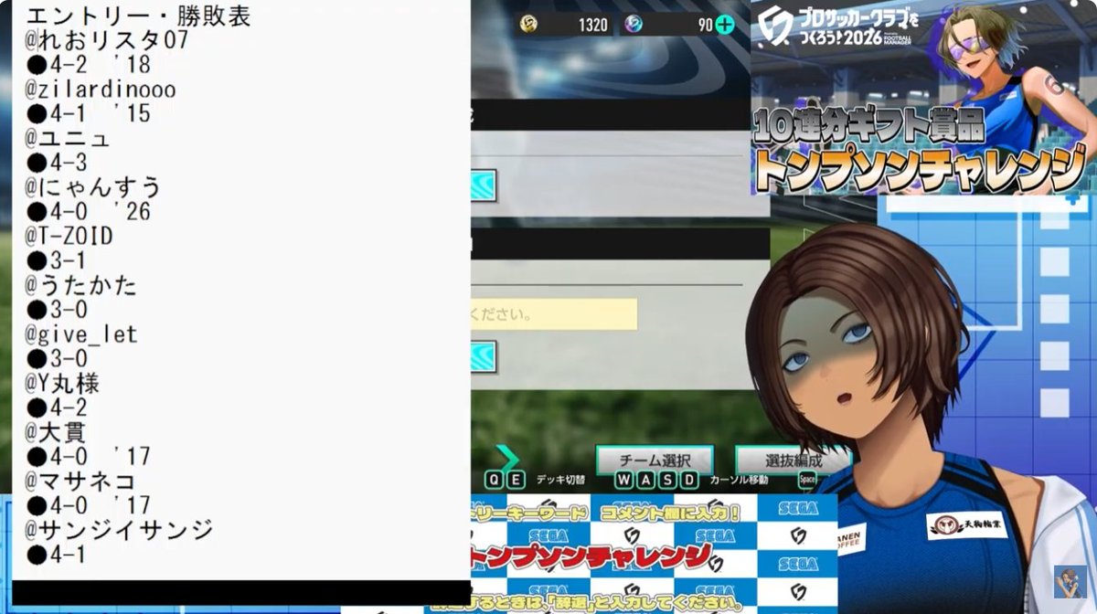The height and width of the screenshot is (614, 1097).
Task: Click the A key hint icon
Action: (645, 480)
